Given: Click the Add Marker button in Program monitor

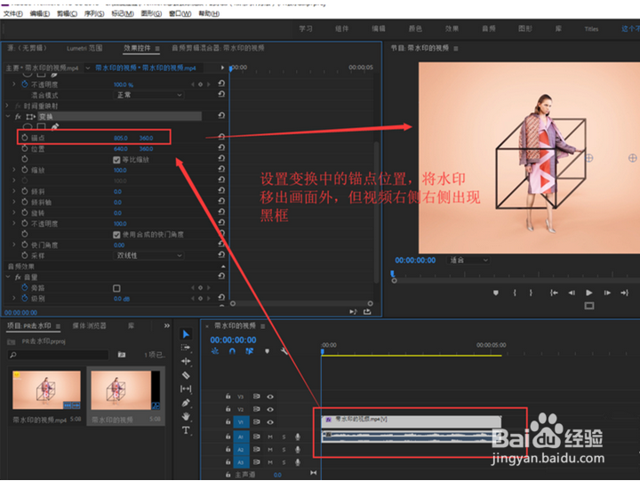Looking at the screenshot, I should pyautogui.click(x=495, y=293).
